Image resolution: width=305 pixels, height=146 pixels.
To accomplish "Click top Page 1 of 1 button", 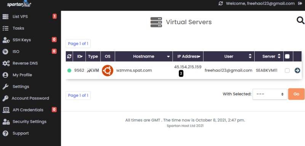I will click(78, 44).
